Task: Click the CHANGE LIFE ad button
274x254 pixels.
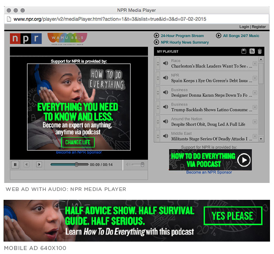Action: (78, 143)
